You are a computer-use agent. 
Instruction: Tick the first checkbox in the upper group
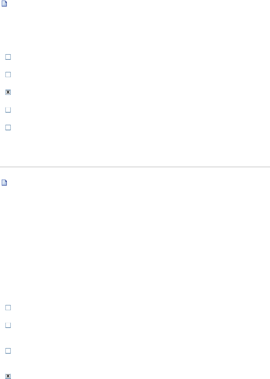[8, 57]
